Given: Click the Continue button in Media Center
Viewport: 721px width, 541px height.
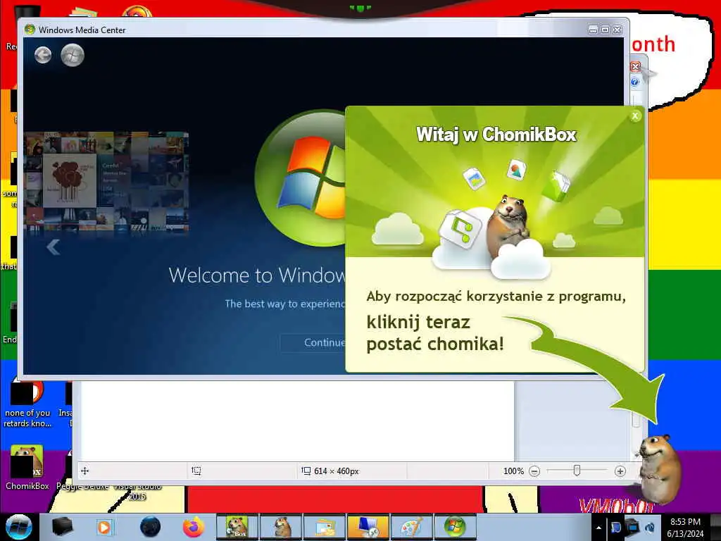Looking at the screenshot, I should coord(313,343).
